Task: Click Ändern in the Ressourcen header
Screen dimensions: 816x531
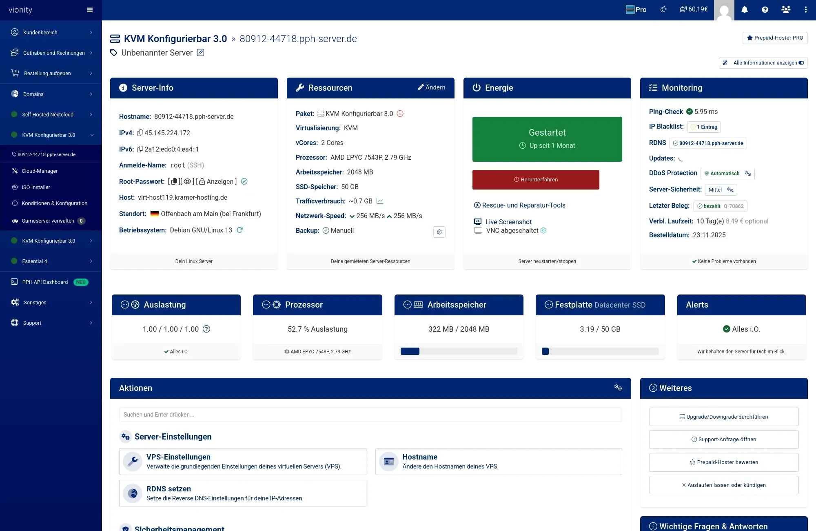Action: coord(431,87)
